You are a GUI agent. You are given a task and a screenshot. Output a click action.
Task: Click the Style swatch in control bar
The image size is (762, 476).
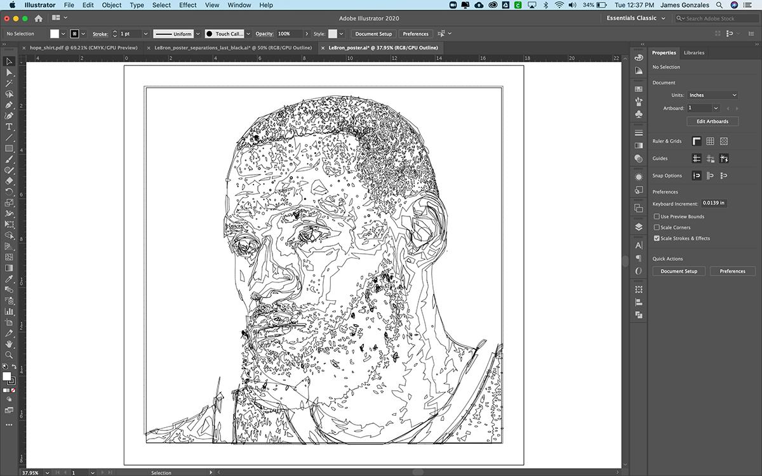(x=333, y=34)
